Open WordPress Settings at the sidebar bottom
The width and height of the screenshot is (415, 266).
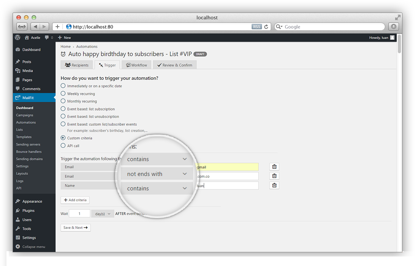coord(29,238)
